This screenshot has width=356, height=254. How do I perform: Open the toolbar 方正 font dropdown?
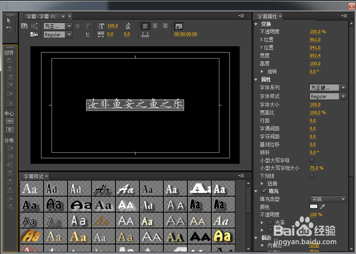pos(58,26)
